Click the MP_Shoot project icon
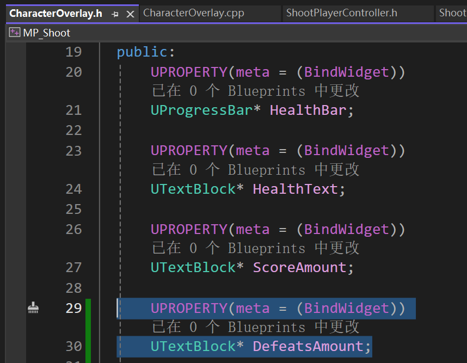467x363 pixels. tap(14, 33)
